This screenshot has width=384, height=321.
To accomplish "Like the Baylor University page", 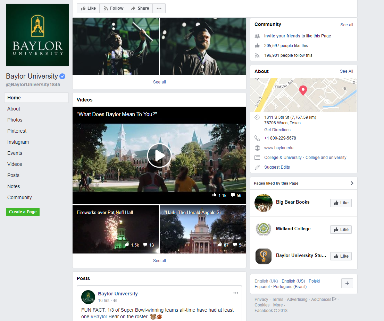I will pyautogui.click(x=88, y=8).
